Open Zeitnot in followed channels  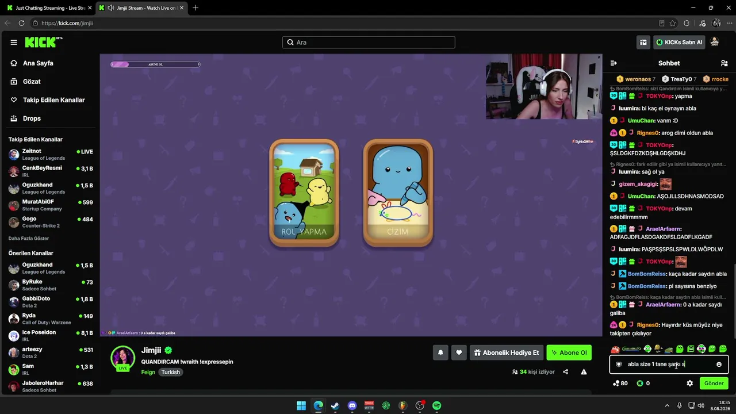[51, 154]
